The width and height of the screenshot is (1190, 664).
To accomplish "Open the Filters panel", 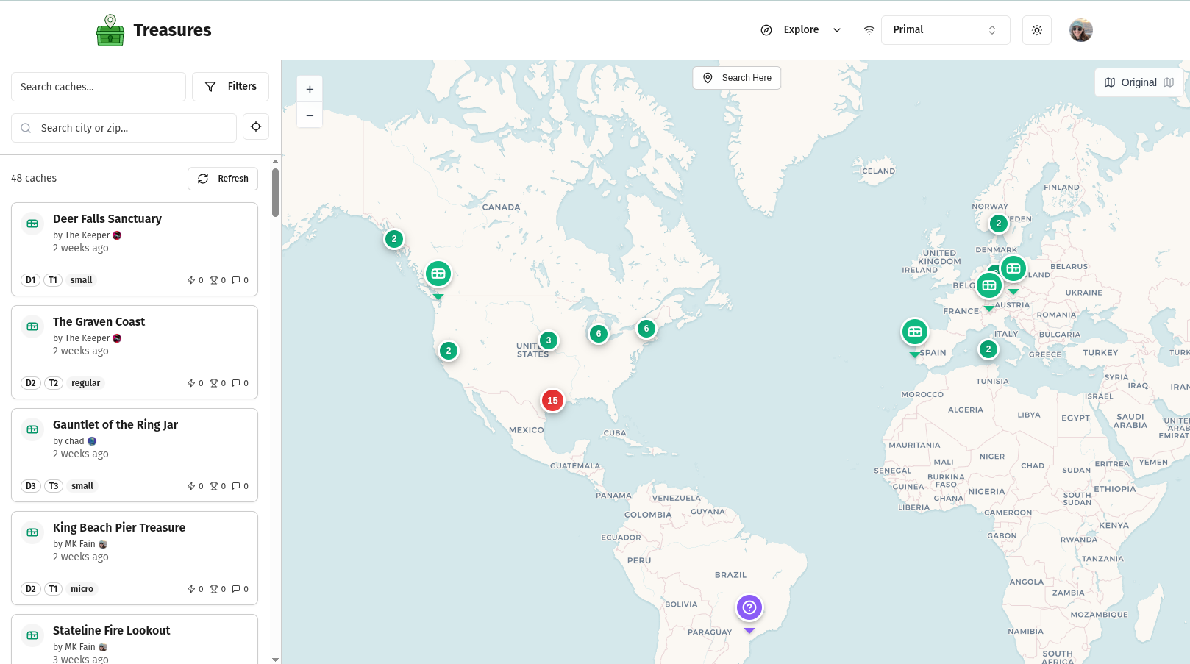I will click(230, 87).
